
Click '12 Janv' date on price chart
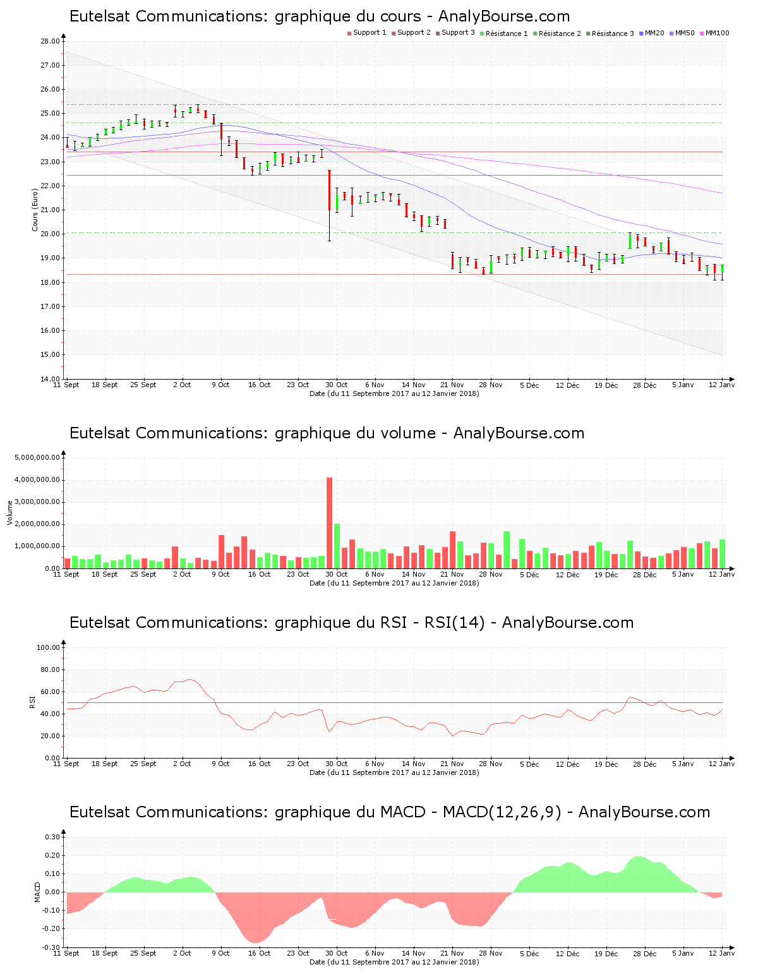722,385
